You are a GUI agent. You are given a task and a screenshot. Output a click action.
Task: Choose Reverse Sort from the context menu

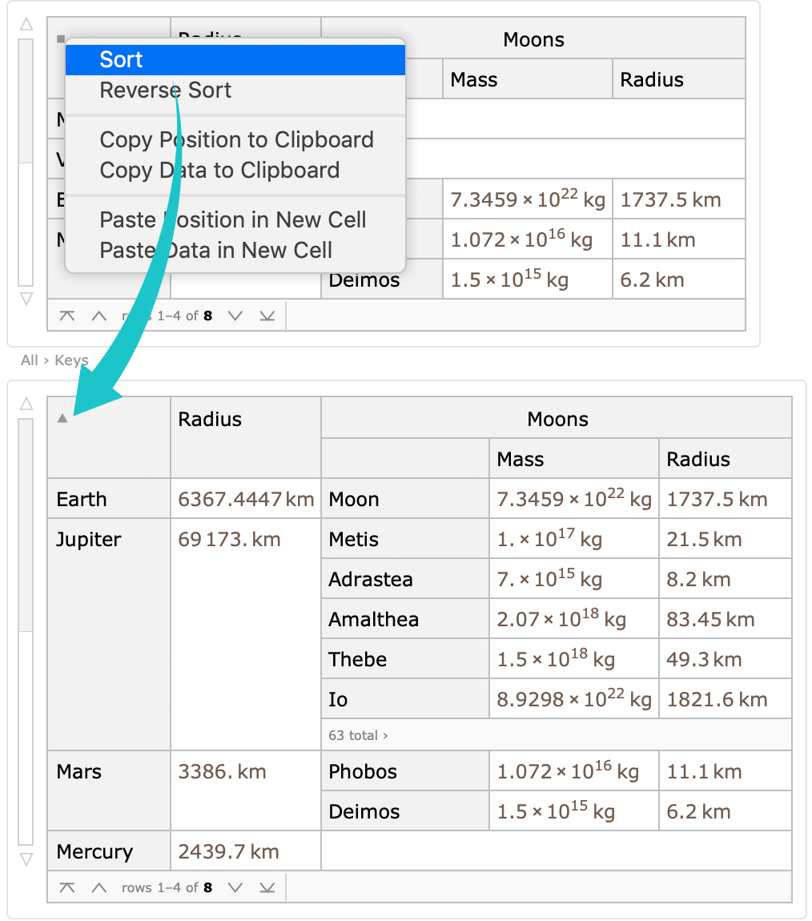(x=235, y=90)
